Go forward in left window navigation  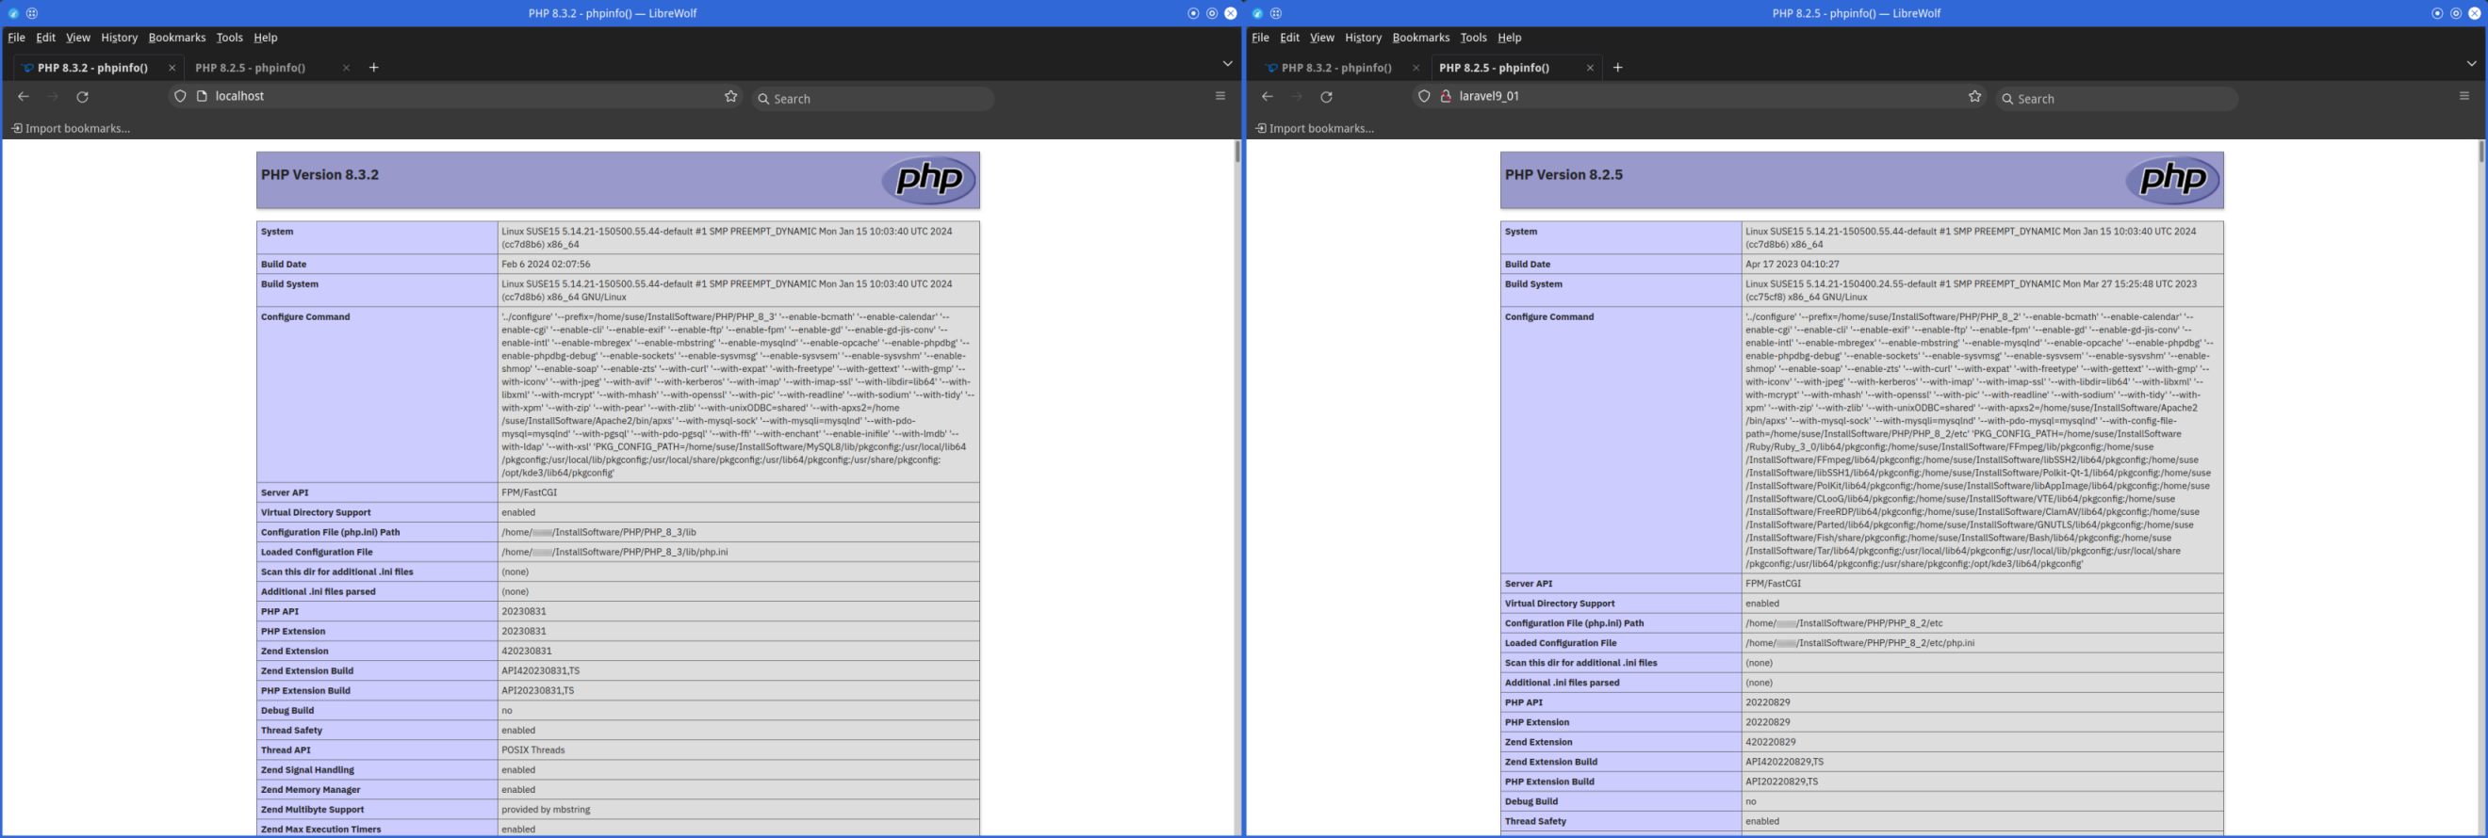(x=53, y=97)
